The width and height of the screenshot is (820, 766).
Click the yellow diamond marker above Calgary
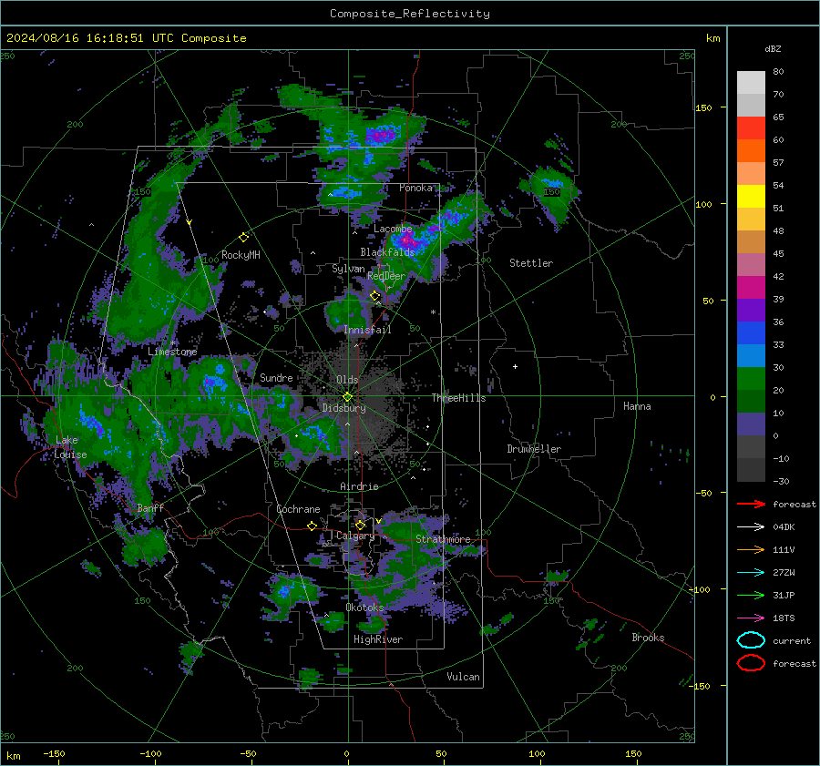pos(360,525)
